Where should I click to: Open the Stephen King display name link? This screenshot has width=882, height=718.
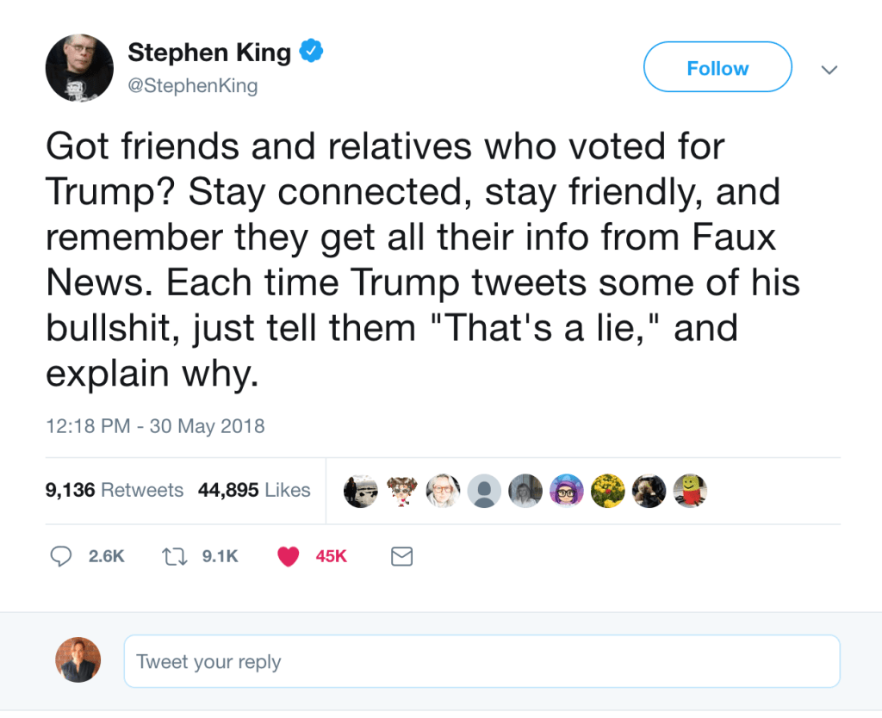209,53
